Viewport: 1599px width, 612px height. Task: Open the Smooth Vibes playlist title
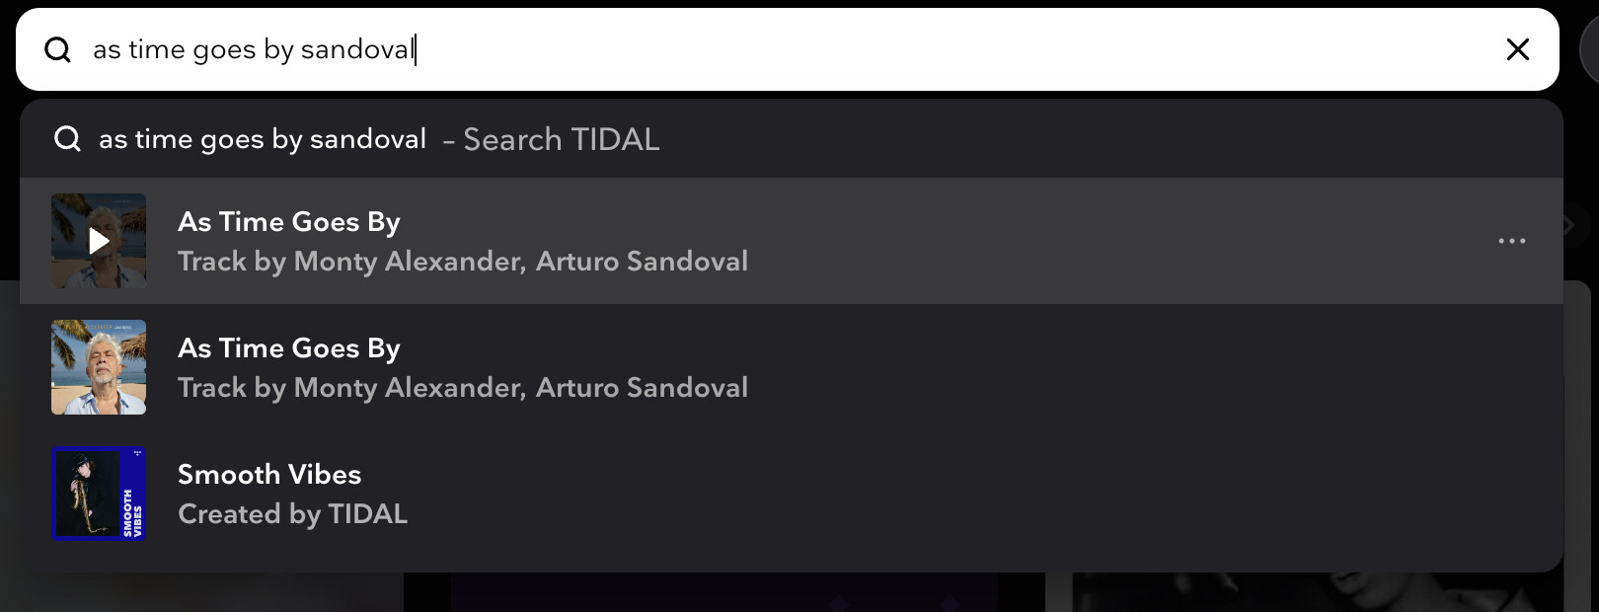(269, 475)
